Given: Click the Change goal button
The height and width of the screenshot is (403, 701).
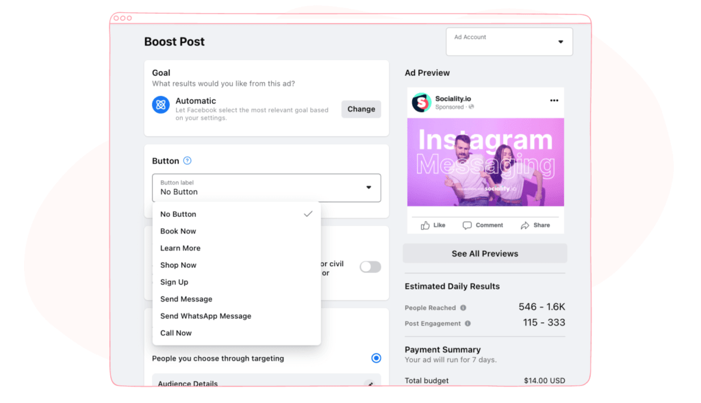Looking at the screenshot, I should [361, 109].
